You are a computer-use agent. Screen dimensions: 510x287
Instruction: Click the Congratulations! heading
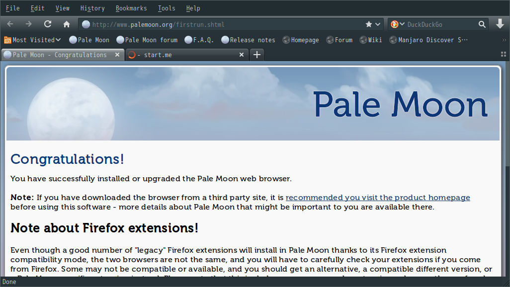(x=67, y=159)
